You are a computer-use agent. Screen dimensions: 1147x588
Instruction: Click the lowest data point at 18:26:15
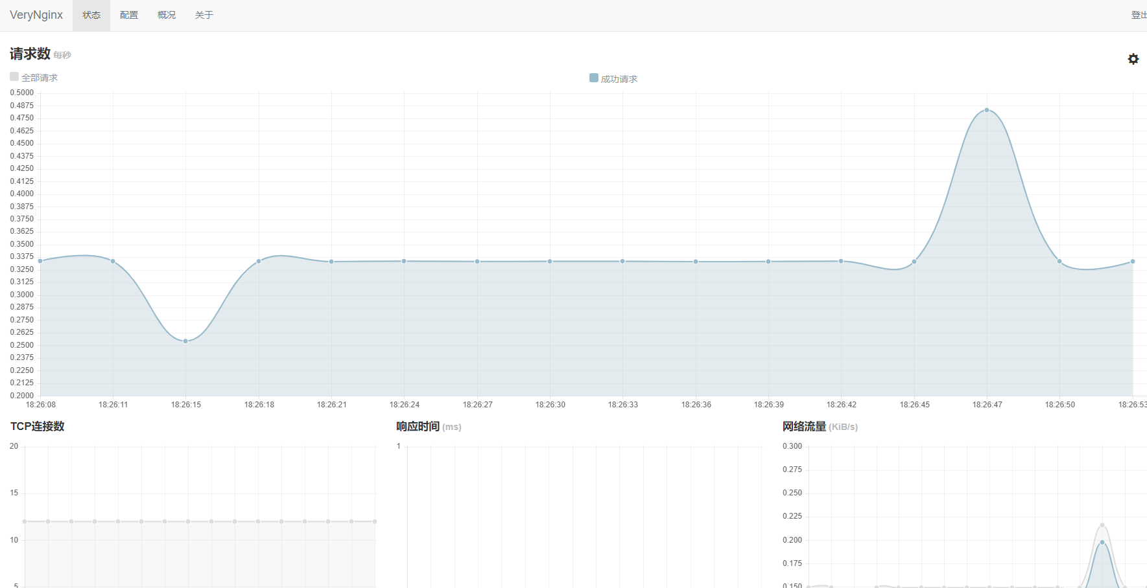coord(185,341)
